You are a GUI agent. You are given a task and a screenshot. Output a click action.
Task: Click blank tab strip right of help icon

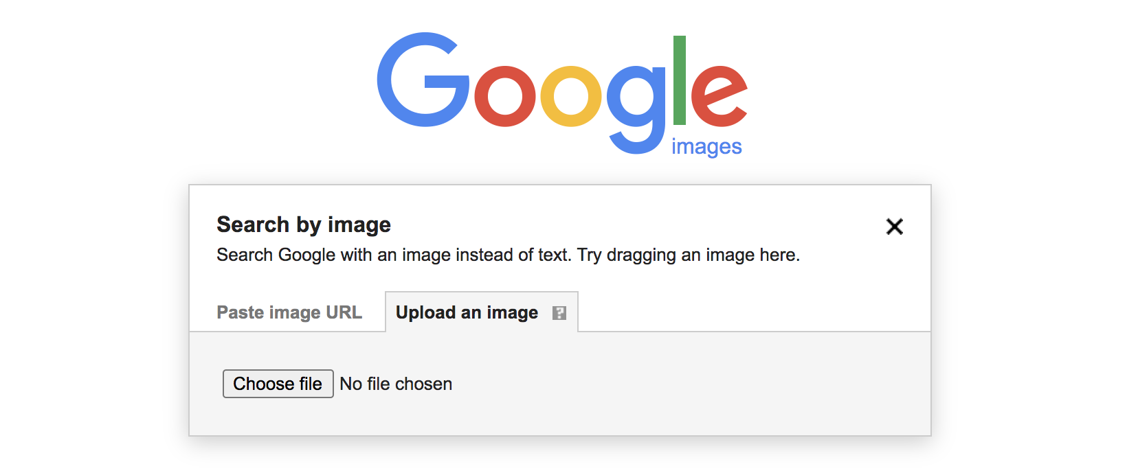point(756,312)
